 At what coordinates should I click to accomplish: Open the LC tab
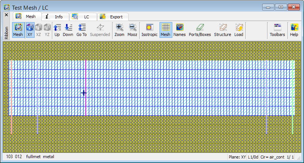pos(83,17)
